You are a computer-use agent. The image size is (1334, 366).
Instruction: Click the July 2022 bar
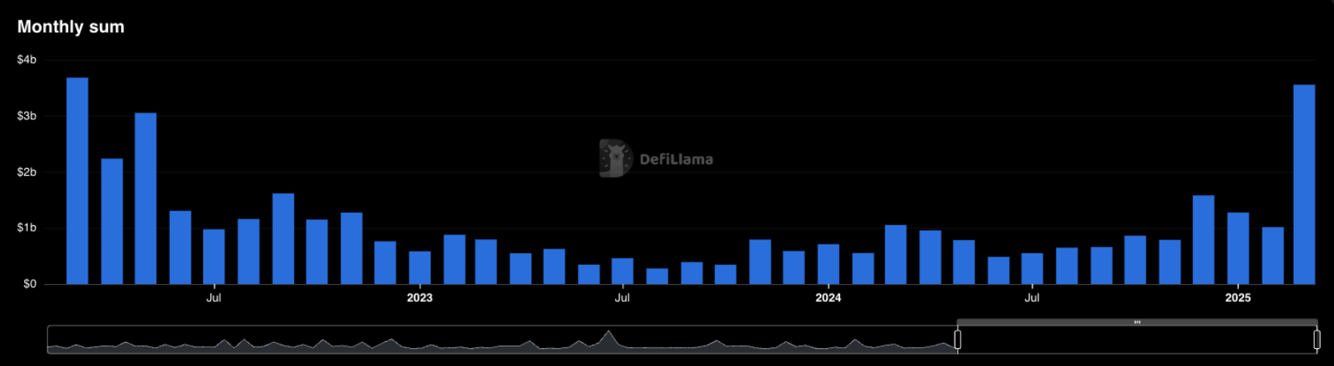tap(214, 257)
